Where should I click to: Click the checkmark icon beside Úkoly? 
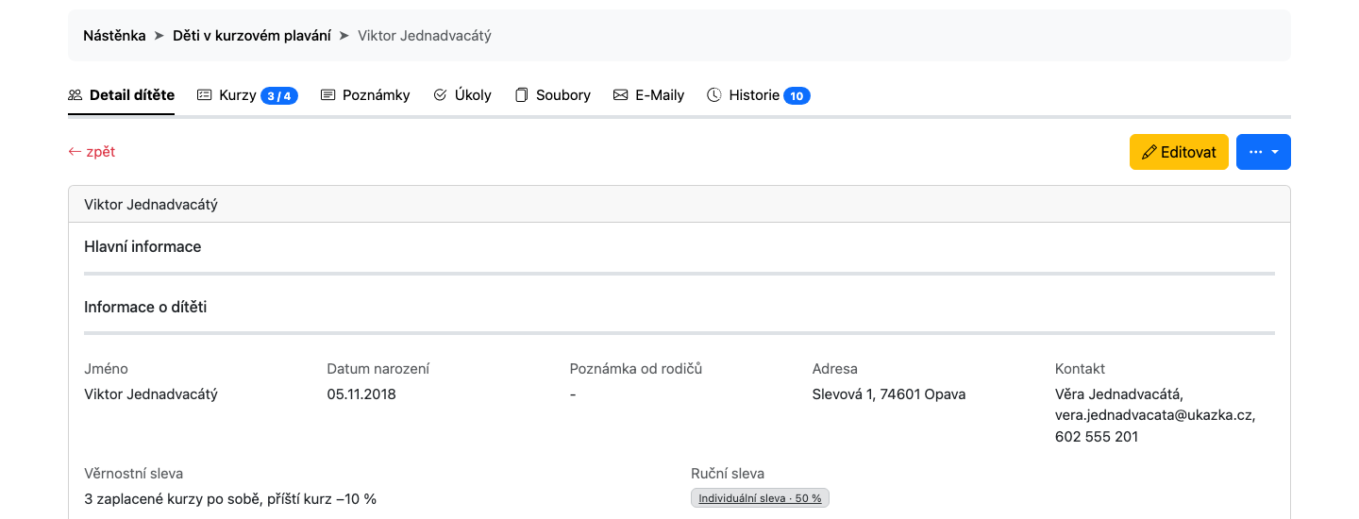pyautogui.click(x=440, y=95)
